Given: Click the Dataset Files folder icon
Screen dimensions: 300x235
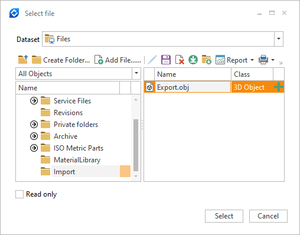Looking at the screenshot, I should (x=49, y=39).
